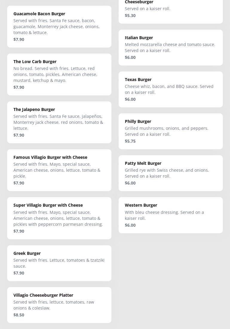Click the Western Burger bleu cheese description
Screen dimensions: 230x329
[x=164, y=215]
